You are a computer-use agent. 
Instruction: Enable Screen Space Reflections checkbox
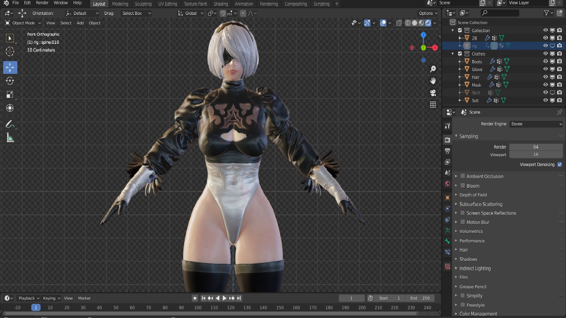[462, 213]
